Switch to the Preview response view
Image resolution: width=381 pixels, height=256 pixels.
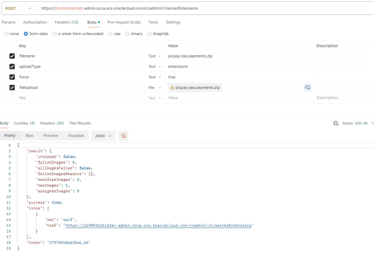(x=51, y=135)
